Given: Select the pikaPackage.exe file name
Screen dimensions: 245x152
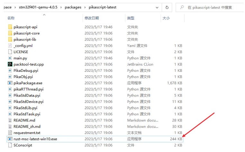Looking at the screenshot, I should [28, 83].
